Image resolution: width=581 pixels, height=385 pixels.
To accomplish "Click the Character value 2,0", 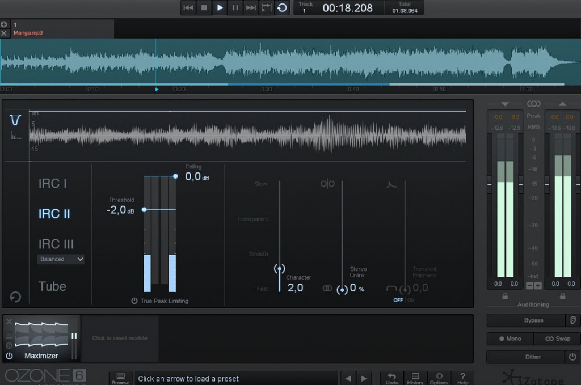I will click(295, 287).
